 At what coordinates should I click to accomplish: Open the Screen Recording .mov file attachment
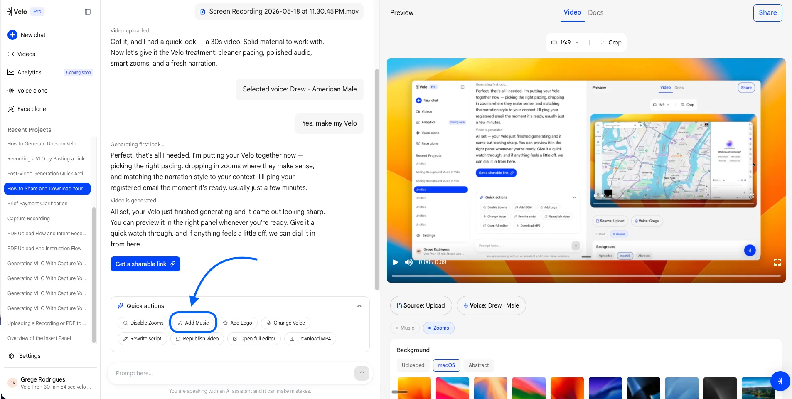click(x=279, y=12)
